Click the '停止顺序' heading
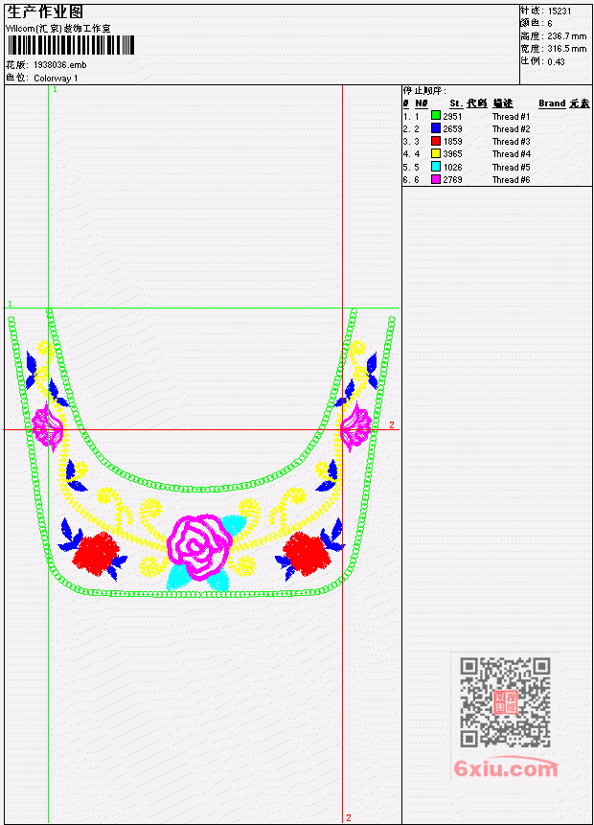 [424, 90]
